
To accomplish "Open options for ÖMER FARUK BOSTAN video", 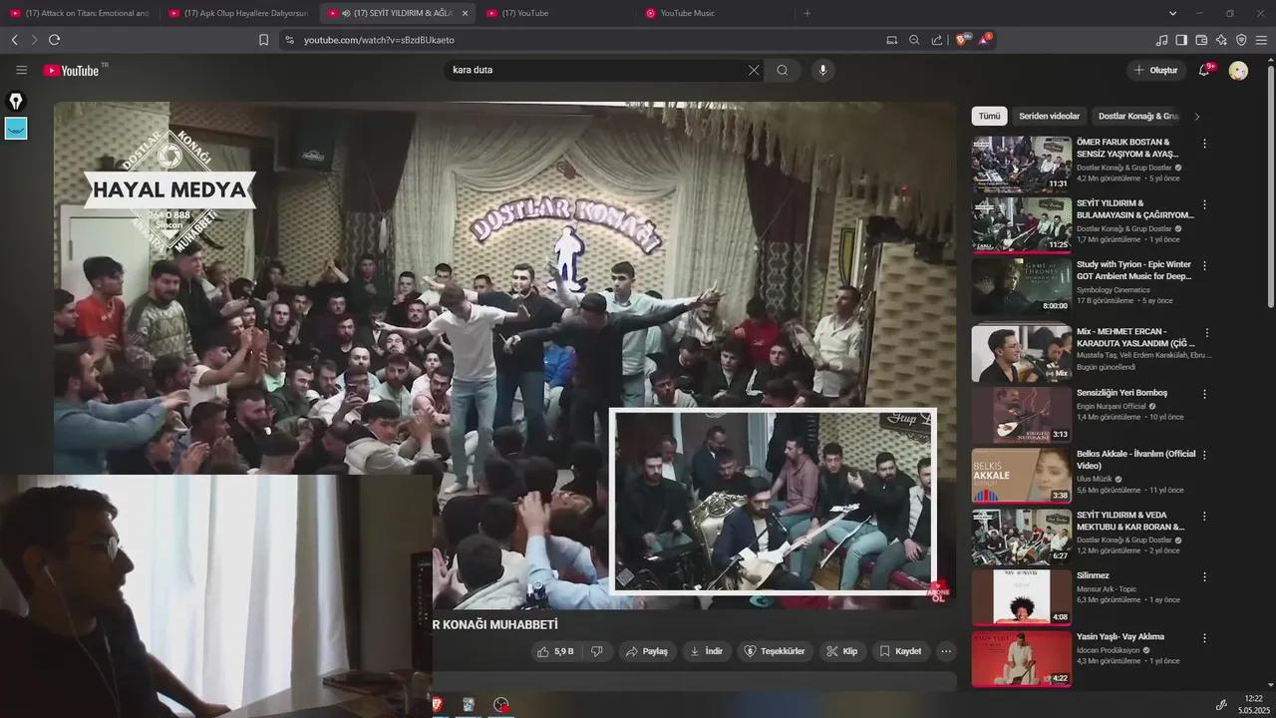I will 1204,144.
